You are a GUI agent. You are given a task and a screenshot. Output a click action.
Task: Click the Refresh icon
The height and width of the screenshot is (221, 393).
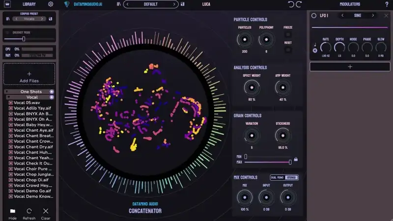(29, 211)
